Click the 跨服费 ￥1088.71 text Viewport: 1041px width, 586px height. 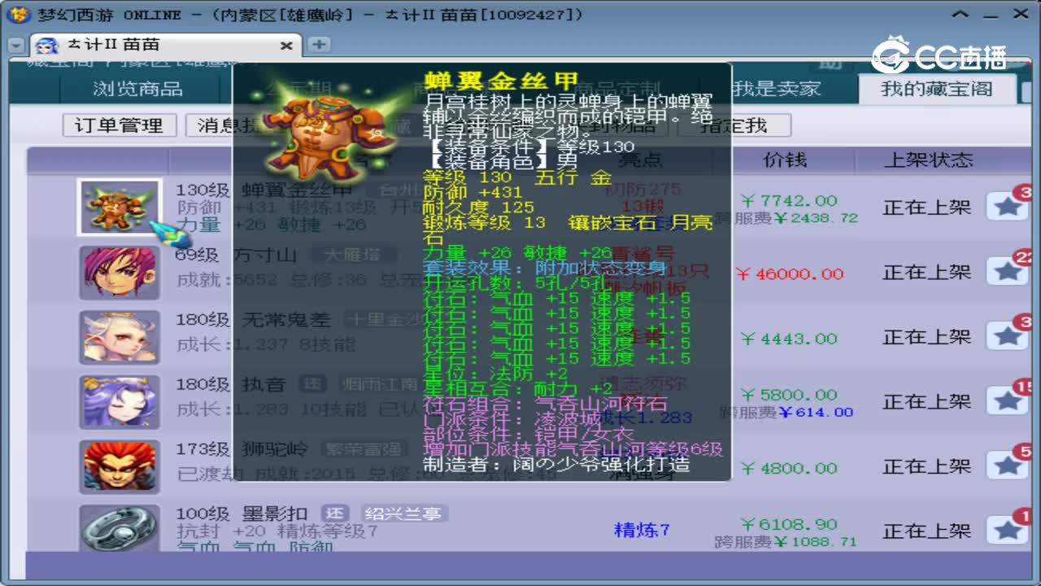(786, 541)
